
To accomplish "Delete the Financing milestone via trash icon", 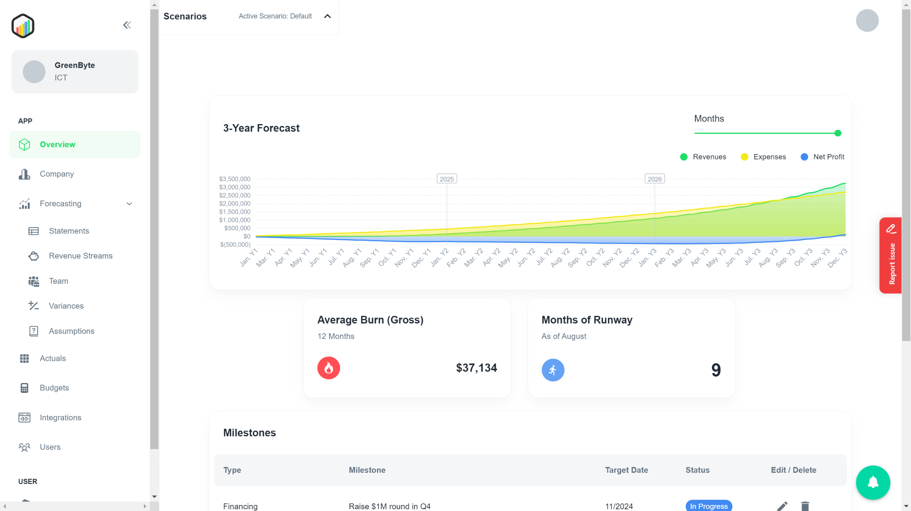I will click(x=805, y=506).
